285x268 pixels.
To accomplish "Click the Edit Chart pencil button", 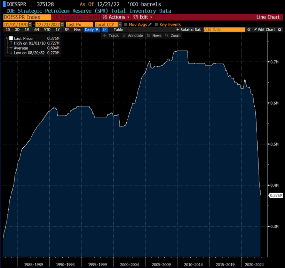I will (264, 30).
